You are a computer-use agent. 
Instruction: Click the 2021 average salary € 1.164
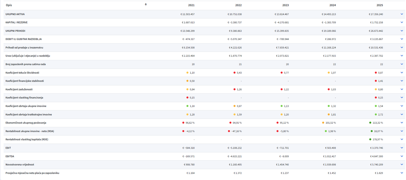coord(191,173)
